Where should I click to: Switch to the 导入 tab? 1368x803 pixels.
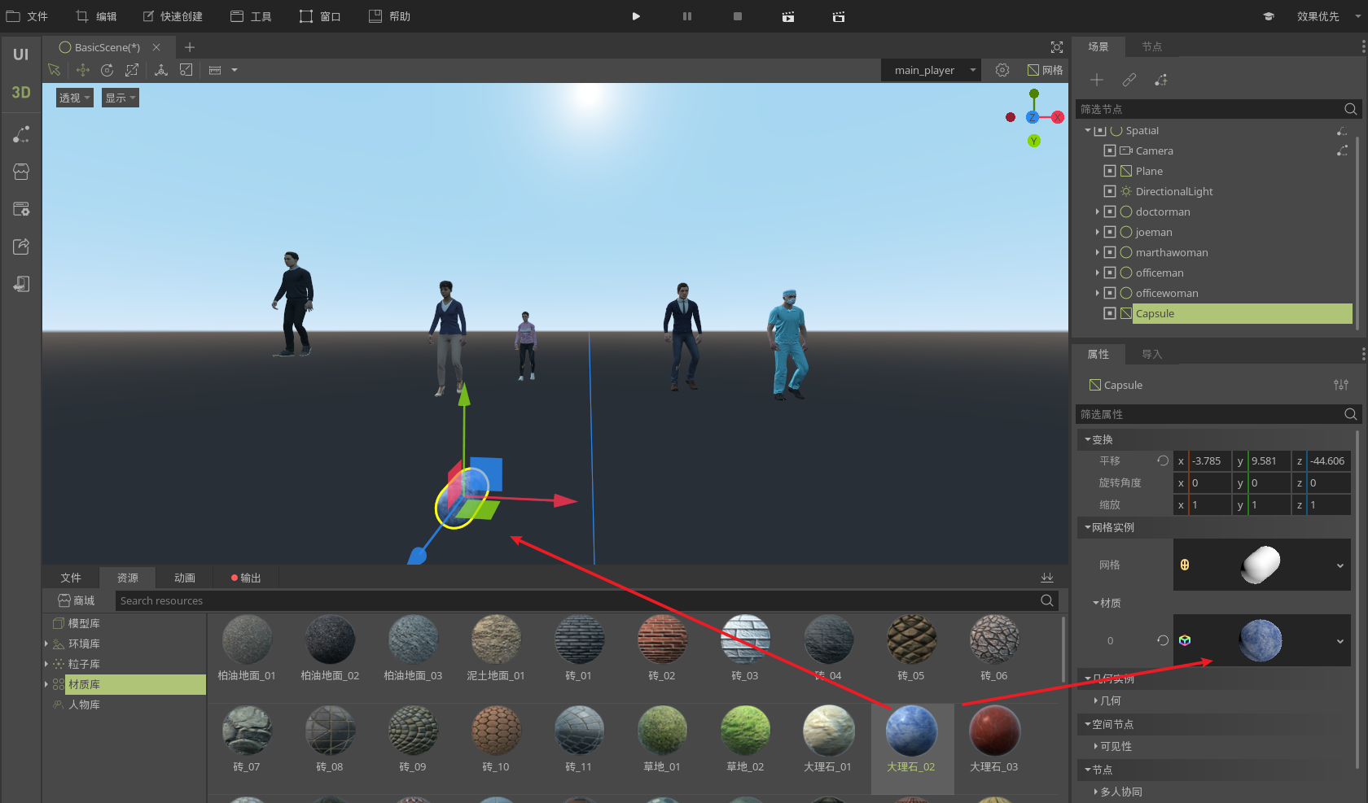coord(1151,354)
